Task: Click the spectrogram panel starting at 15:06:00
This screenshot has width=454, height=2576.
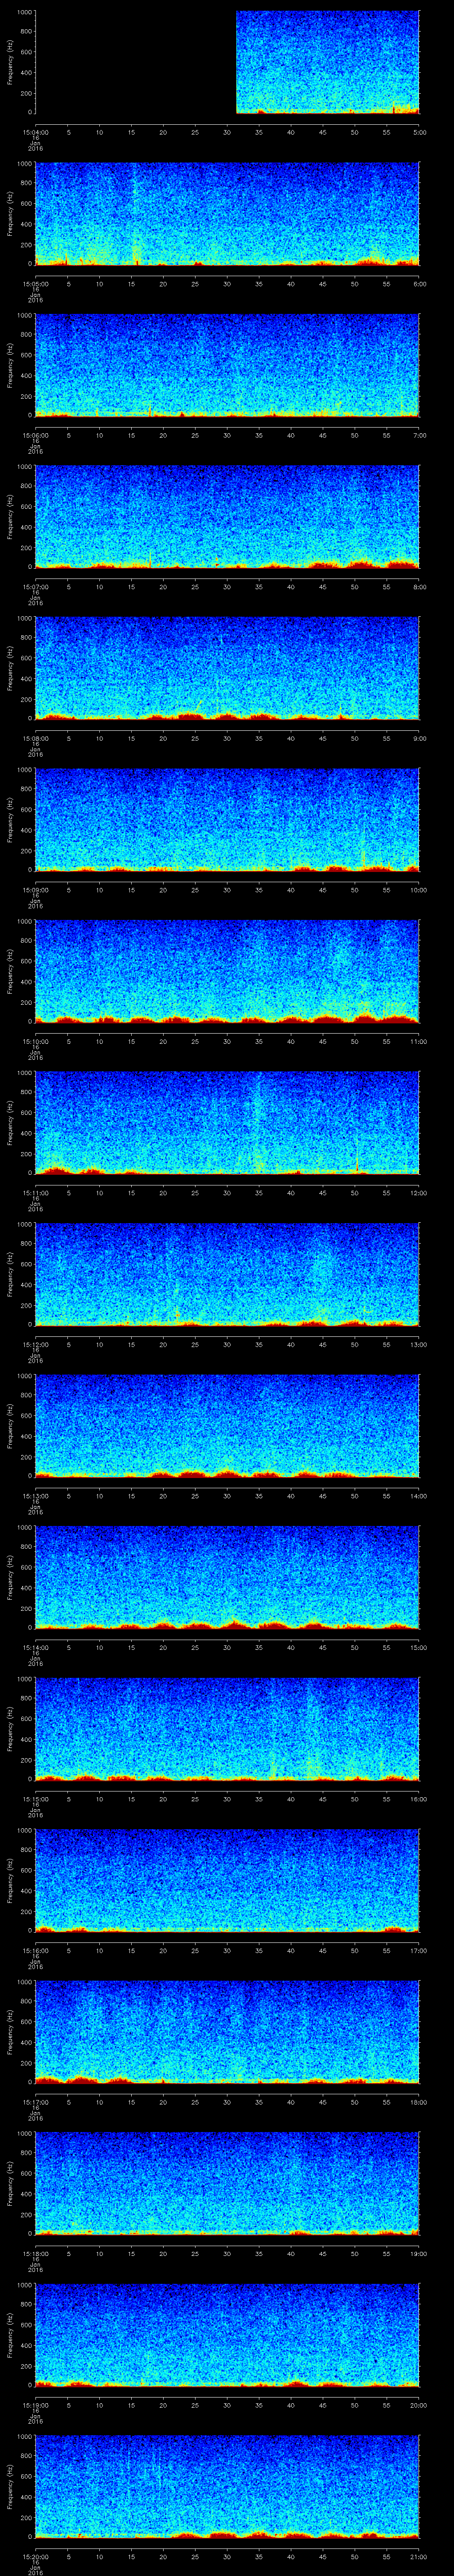Action: [227, 365]
